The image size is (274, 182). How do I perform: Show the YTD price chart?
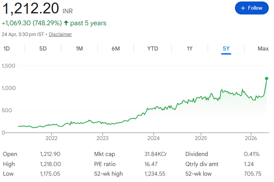pyautogui.click(x=153, y=49)
